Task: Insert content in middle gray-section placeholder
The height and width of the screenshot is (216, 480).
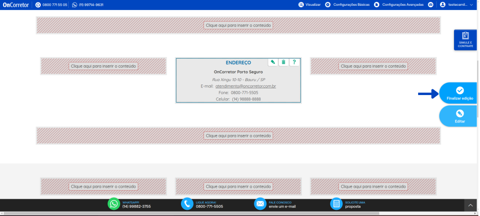Action: (238, 186)
